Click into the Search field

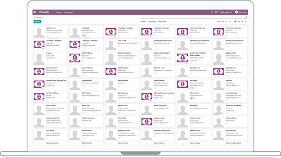(193, 17)
